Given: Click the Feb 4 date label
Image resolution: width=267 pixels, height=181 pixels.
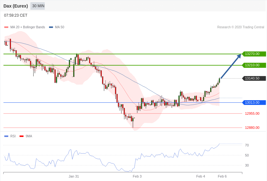Looking at the screenshot, I should click(201, 176).
